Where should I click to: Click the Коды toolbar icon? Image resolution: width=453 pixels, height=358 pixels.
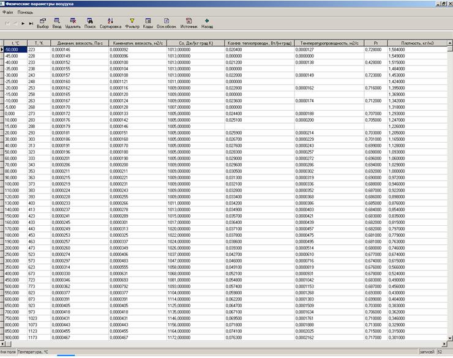coord(148,23)
